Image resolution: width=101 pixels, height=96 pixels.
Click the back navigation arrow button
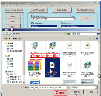(5, 34)
